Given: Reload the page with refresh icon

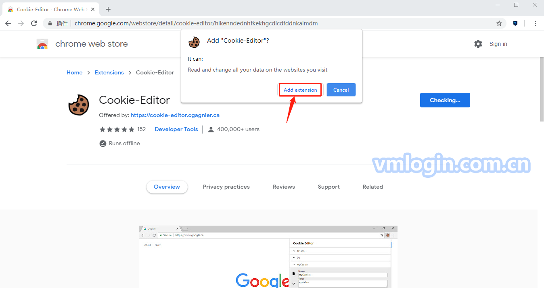Looking at the screenshot, I should click(34, 23).
